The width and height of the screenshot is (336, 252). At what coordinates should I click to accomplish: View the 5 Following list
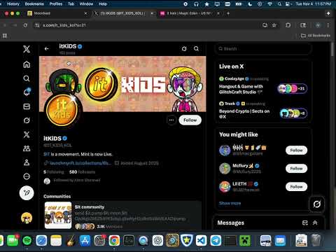pos(54,172)
